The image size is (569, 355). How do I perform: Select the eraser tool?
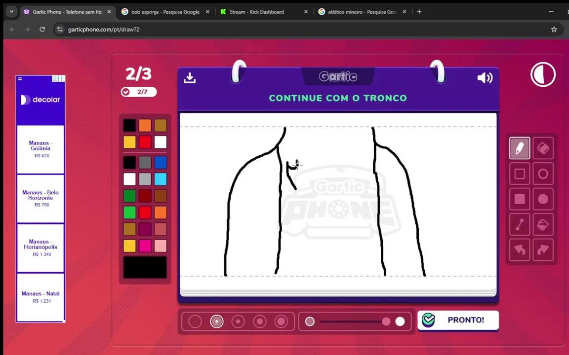(543, 148)
